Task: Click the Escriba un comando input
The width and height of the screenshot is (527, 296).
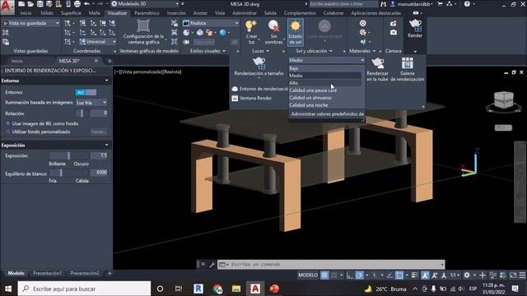Action: pos(331,265)
